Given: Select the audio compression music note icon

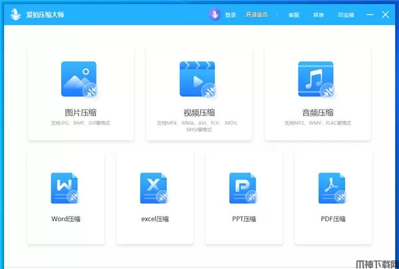Looking at the screenshot, I should (x=316, y=80).
